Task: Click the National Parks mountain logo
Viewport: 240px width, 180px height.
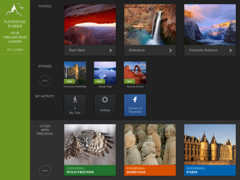Action: [x=15, y=9]
